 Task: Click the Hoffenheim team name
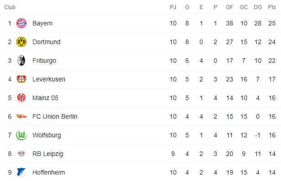48,172
